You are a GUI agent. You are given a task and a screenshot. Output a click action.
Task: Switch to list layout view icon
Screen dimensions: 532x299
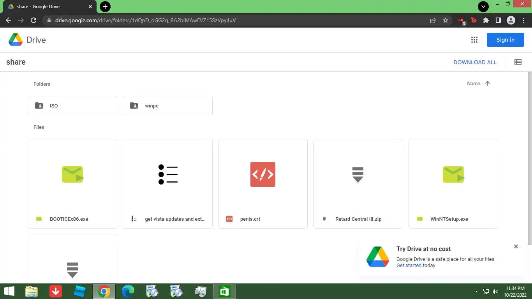[518, 62]
